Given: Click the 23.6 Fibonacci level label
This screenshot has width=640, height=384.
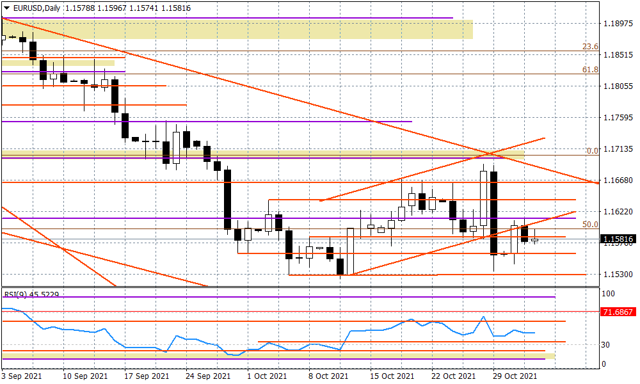Looking at the screenshot, I should pyautogui.click(x=590, y=47).
